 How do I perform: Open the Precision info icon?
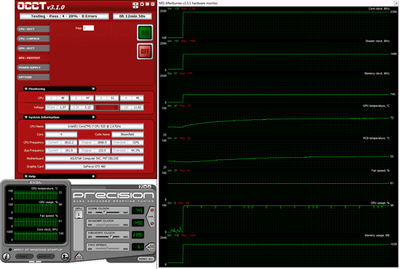coord(7,256)
